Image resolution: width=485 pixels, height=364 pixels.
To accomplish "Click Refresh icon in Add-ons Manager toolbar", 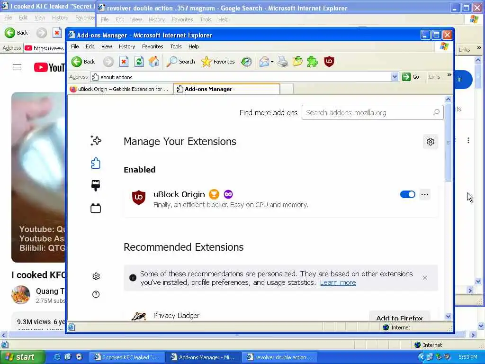I will point(139,62).
